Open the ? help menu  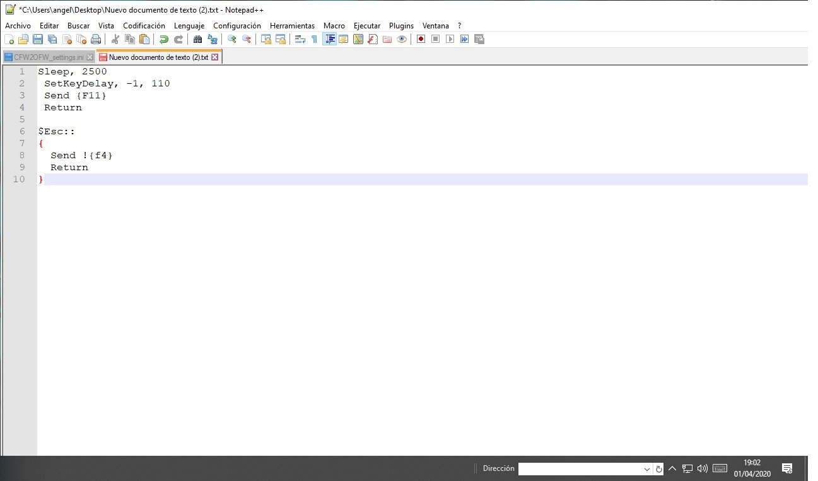(460, 26)
